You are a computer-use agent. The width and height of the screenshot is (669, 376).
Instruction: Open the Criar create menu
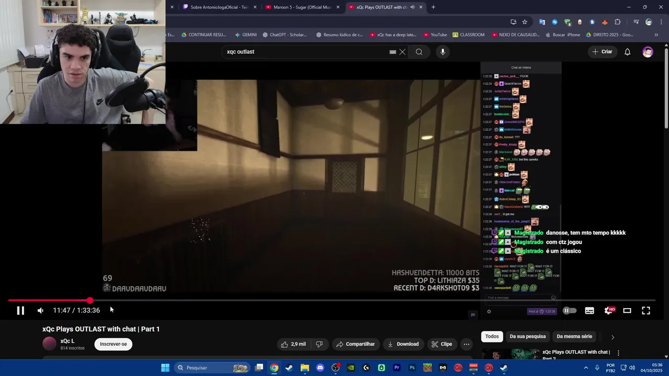coord(602,52)
